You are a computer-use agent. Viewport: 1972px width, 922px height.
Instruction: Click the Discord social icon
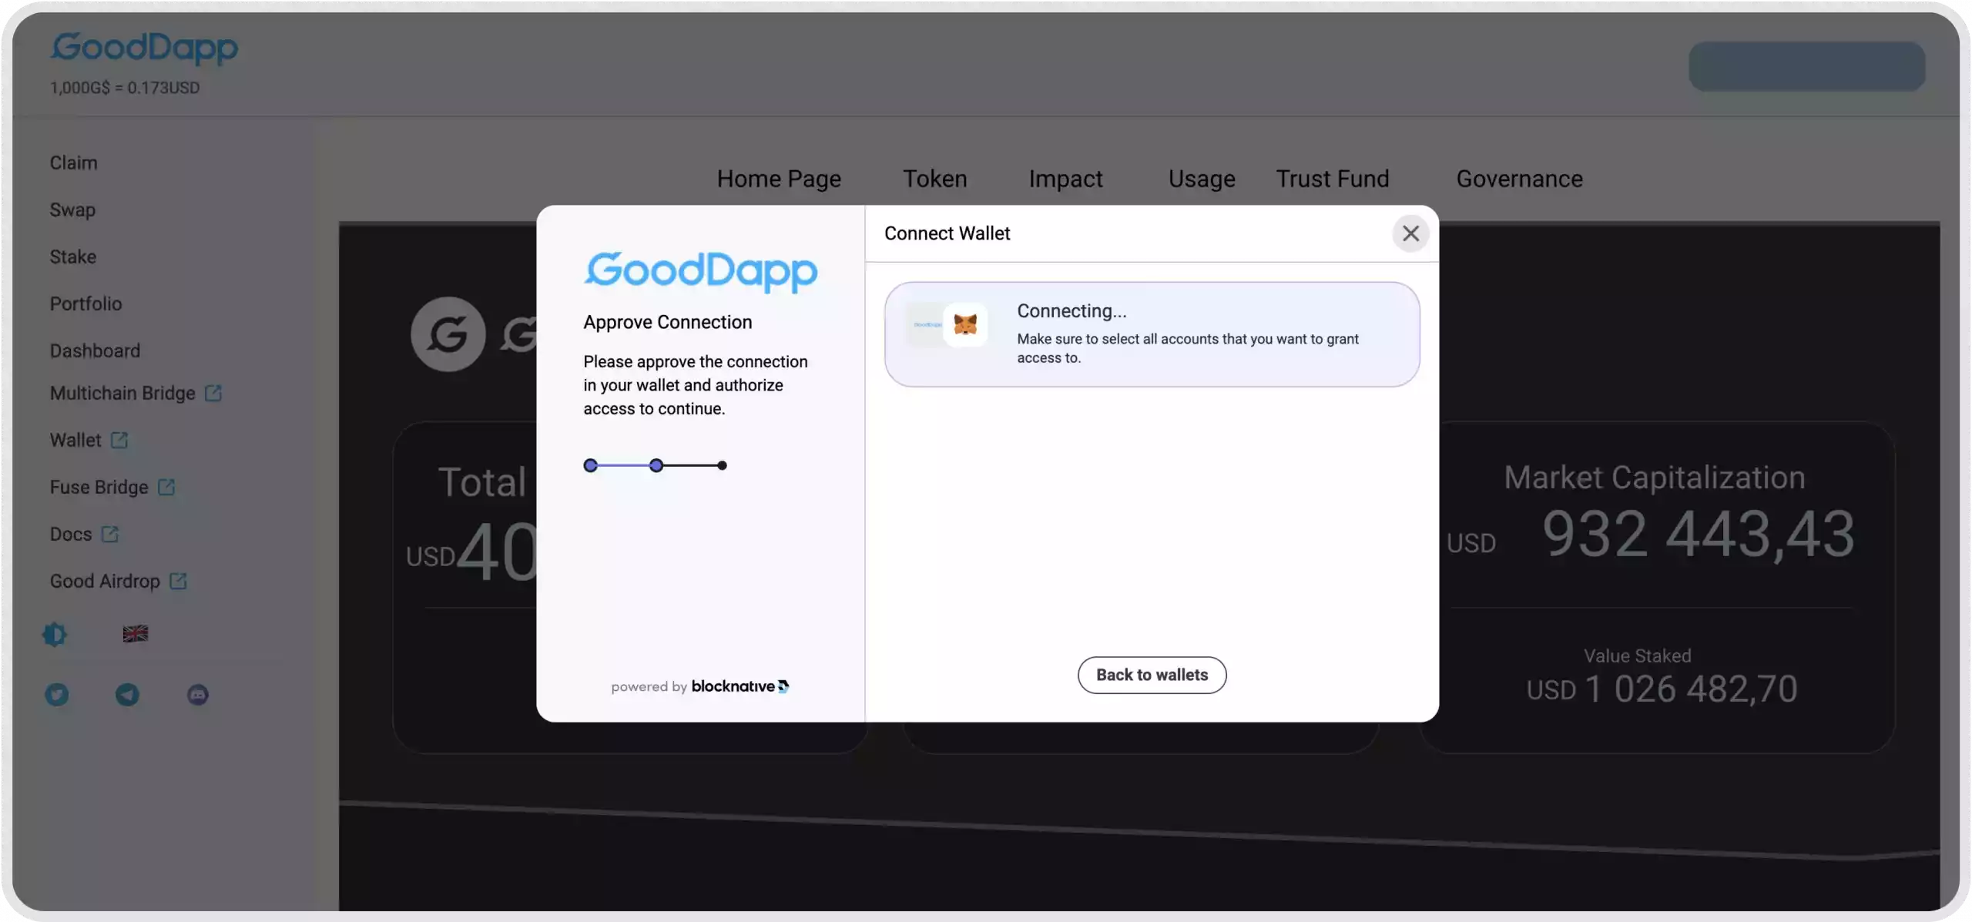197,694
